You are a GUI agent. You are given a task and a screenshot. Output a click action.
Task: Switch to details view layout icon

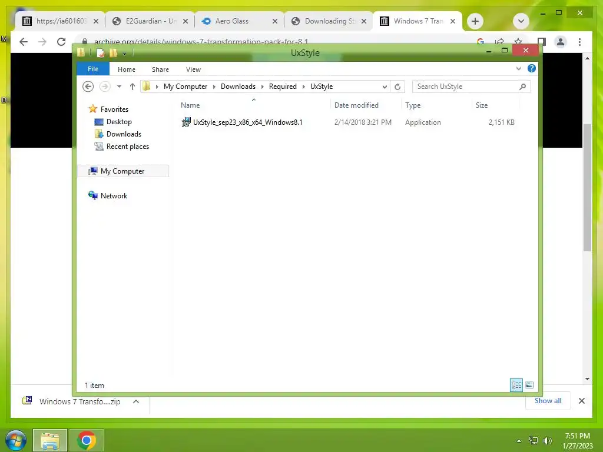[x=516, y=385]
